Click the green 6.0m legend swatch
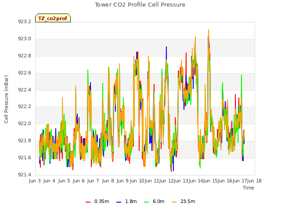This screenshot has width=281, height=210. (146, 202)
